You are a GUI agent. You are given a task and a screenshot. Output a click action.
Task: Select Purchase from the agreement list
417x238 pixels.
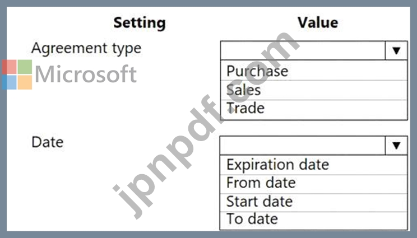257,71
